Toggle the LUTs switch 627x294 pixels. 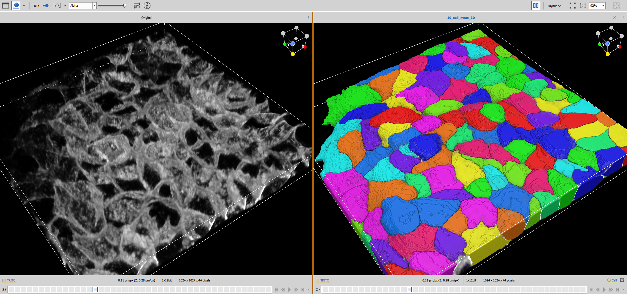click(x=46, y=6)
